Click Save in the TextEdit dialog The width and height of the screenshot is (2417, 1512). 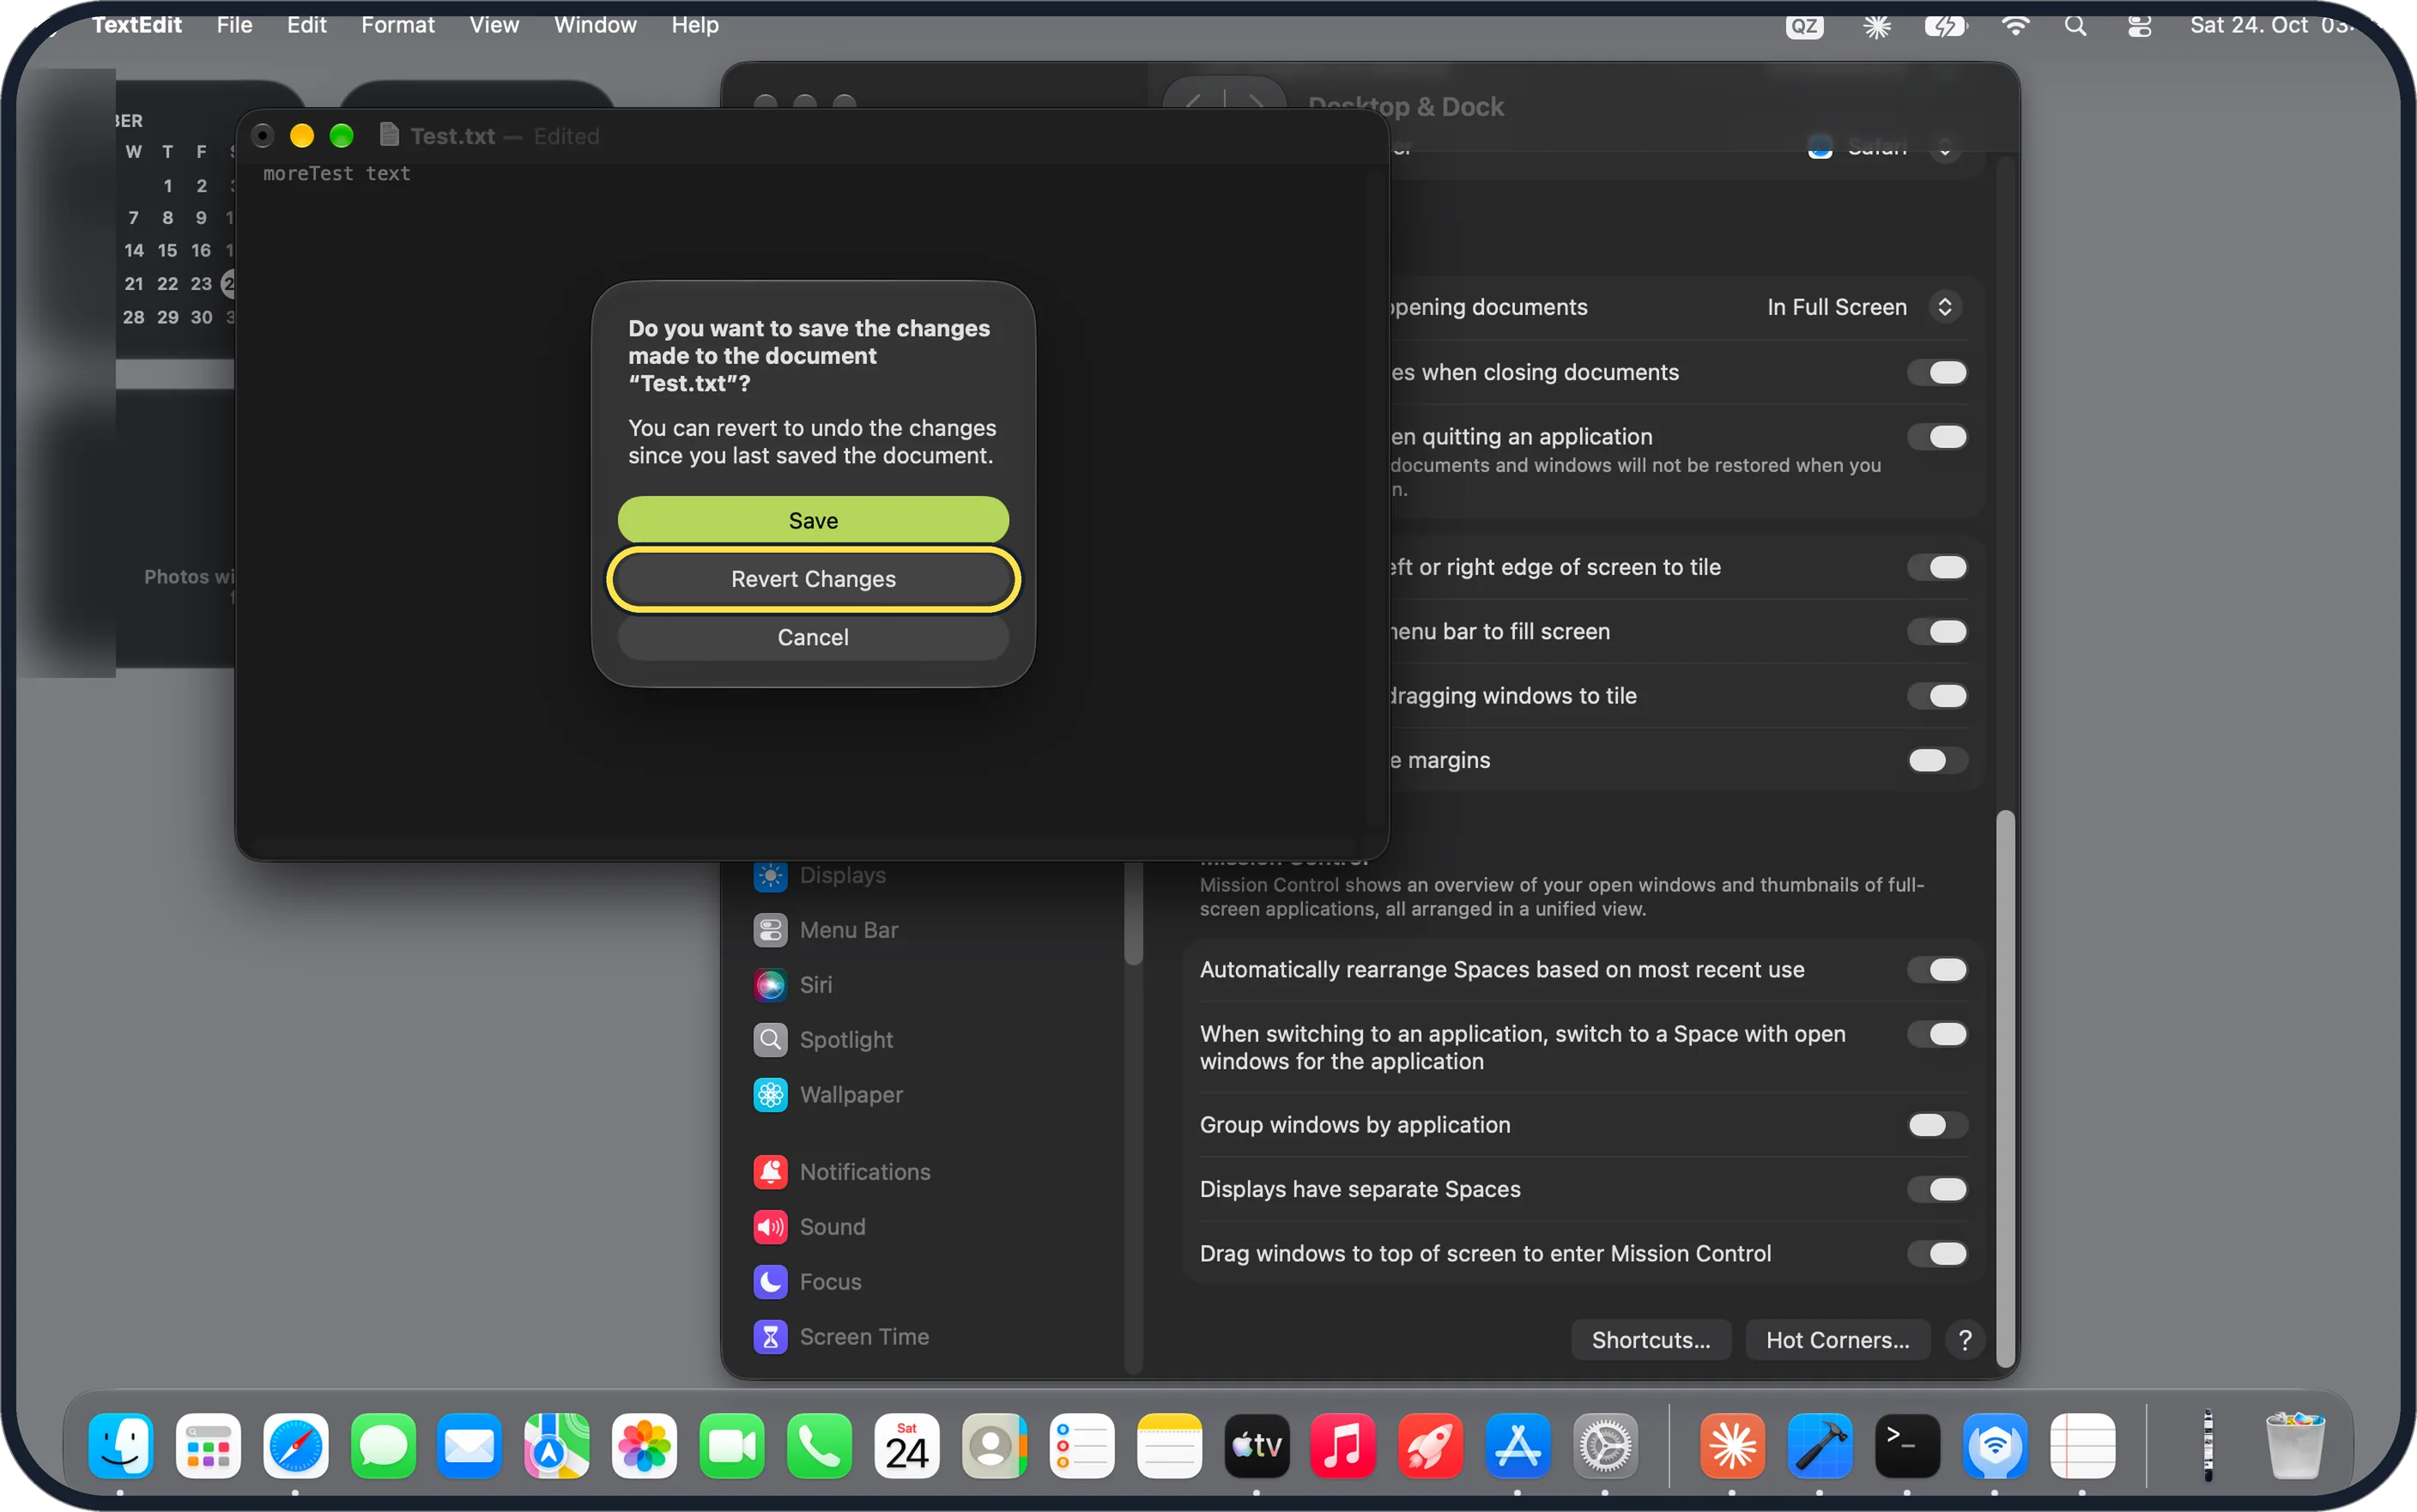[813, 520]
